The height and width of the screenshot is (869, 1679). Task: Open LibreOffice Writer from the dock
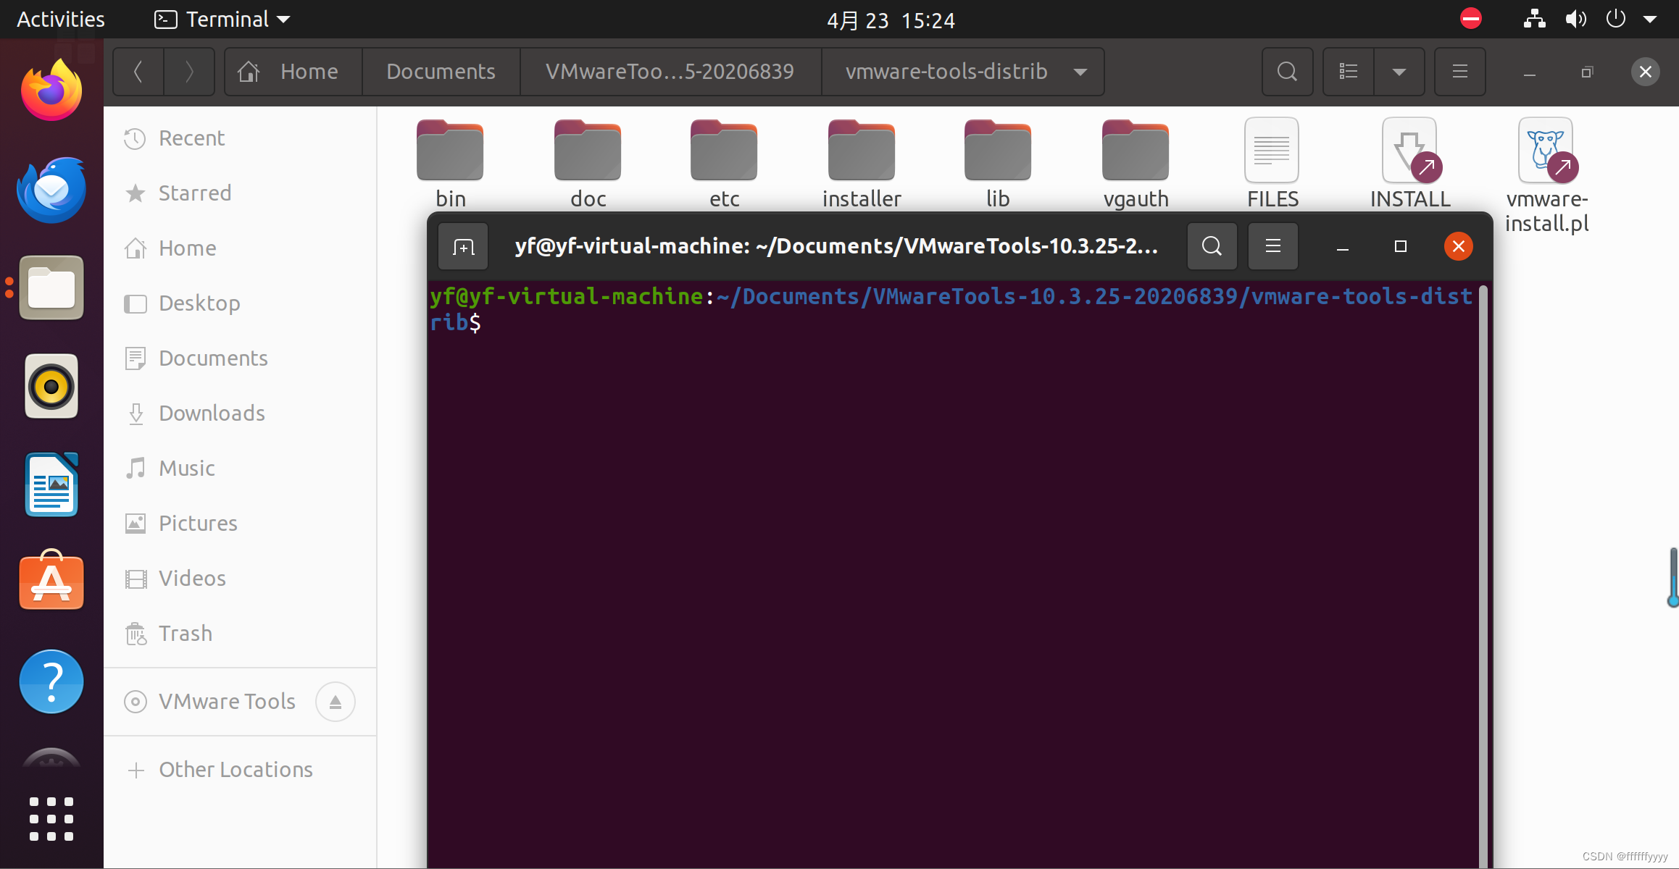[51, 484]
